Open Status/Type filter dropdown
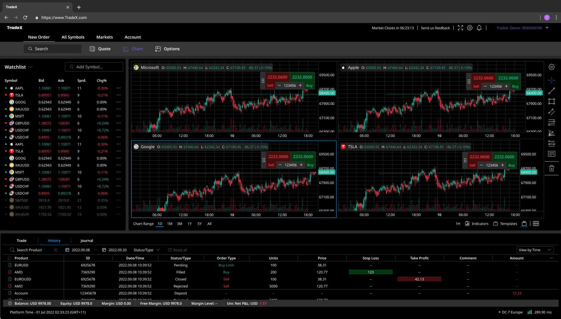561x319 pixels. click(146, 250)
